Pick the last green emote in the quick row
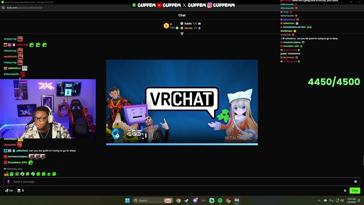This screenshot has height=205, width=364. click(x=54, y=174)
